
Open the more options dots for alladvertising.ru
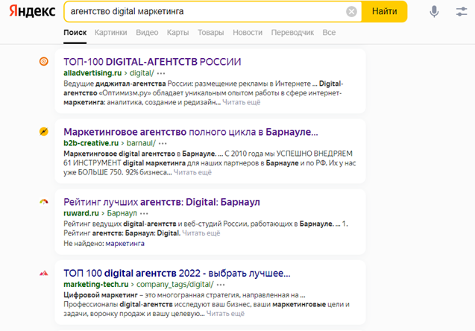point(161,73)
